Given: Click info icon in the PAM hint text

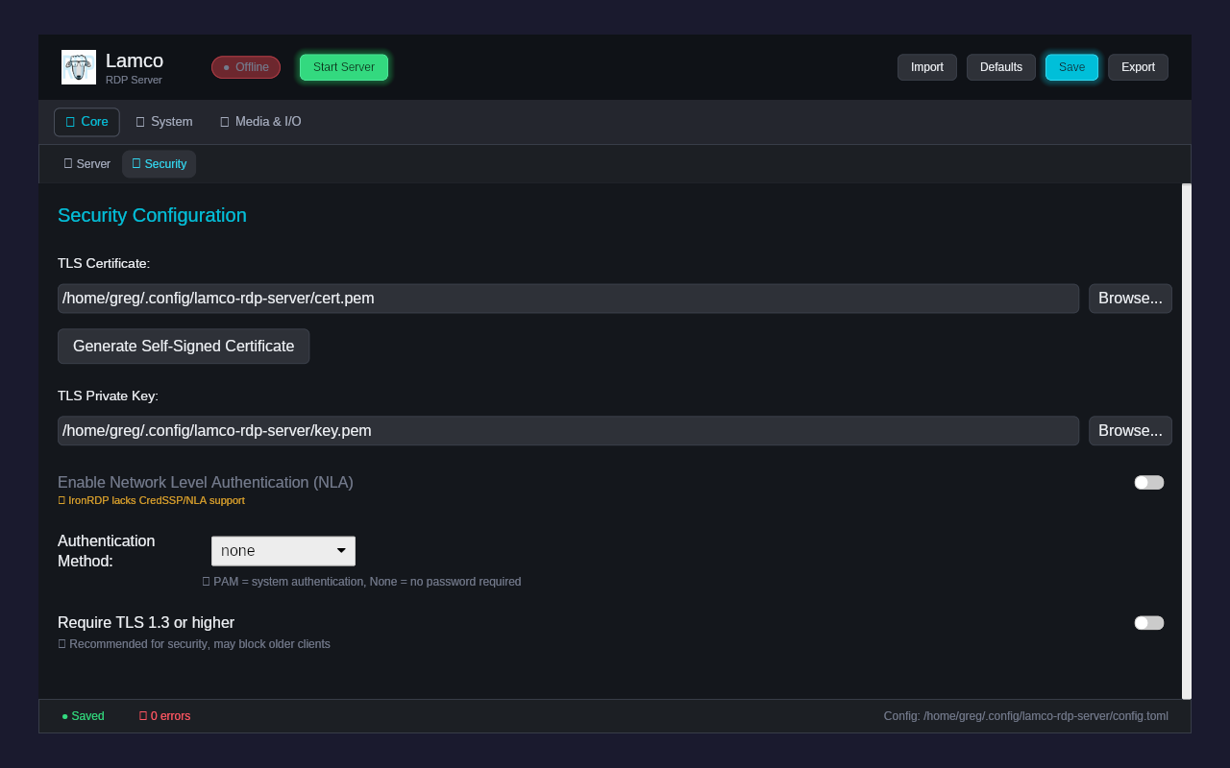Looking at the screenshot, I should tap(206, 582).
